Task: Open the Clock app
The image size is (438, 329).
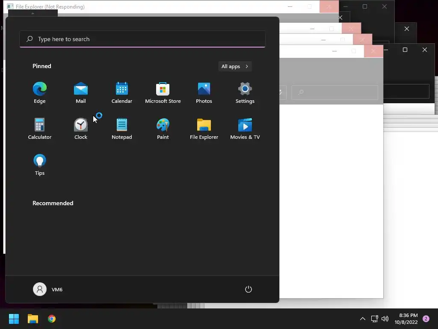Action: click(x=81, y=129)
